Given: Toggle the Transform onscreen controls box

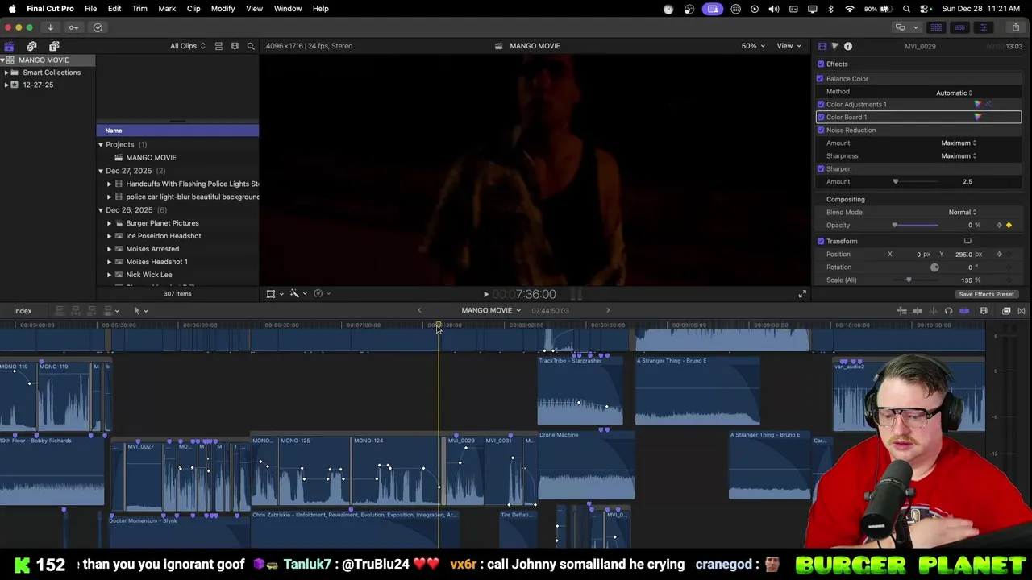Looking at the screenshot, I should coord(967,241).
